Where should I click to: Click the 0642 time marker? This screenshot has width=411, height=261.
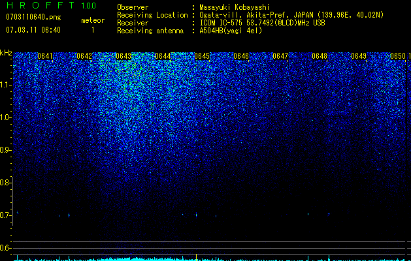point(84,56)
